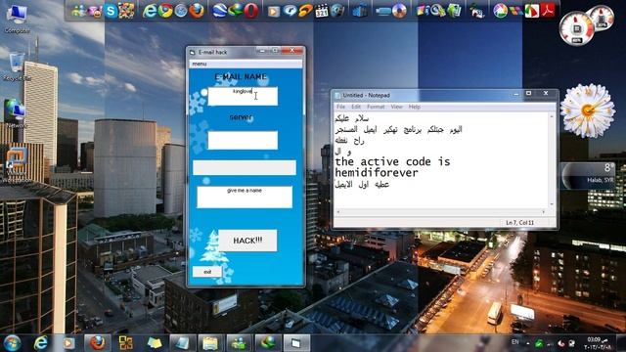Open the Recycle Bin desktop icon
The height and width of the screenshot is (352, 626).
click(x=18, y=66)
